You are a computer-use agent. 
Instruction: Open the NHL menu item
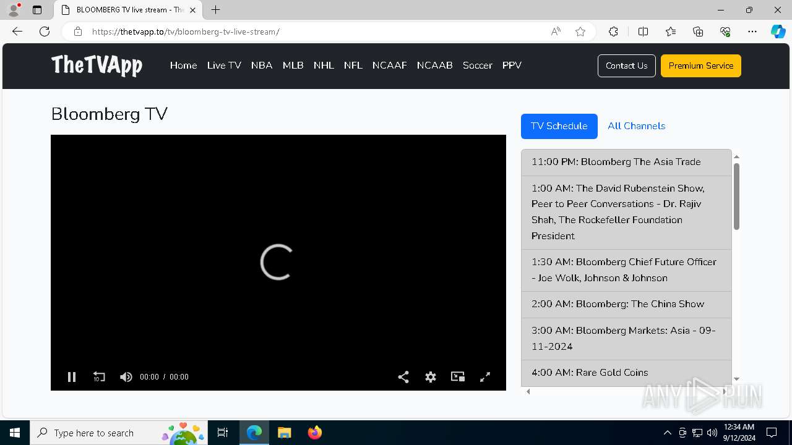coord(324,66)
